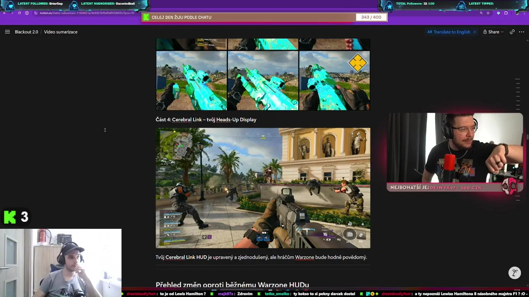Open the browser extensions puzzle icon
The image size is (529, 297).
(505, 13)
